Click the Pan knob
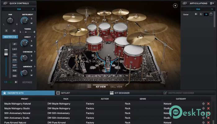This screenshot has width=217, height=124. click(10, 20)
